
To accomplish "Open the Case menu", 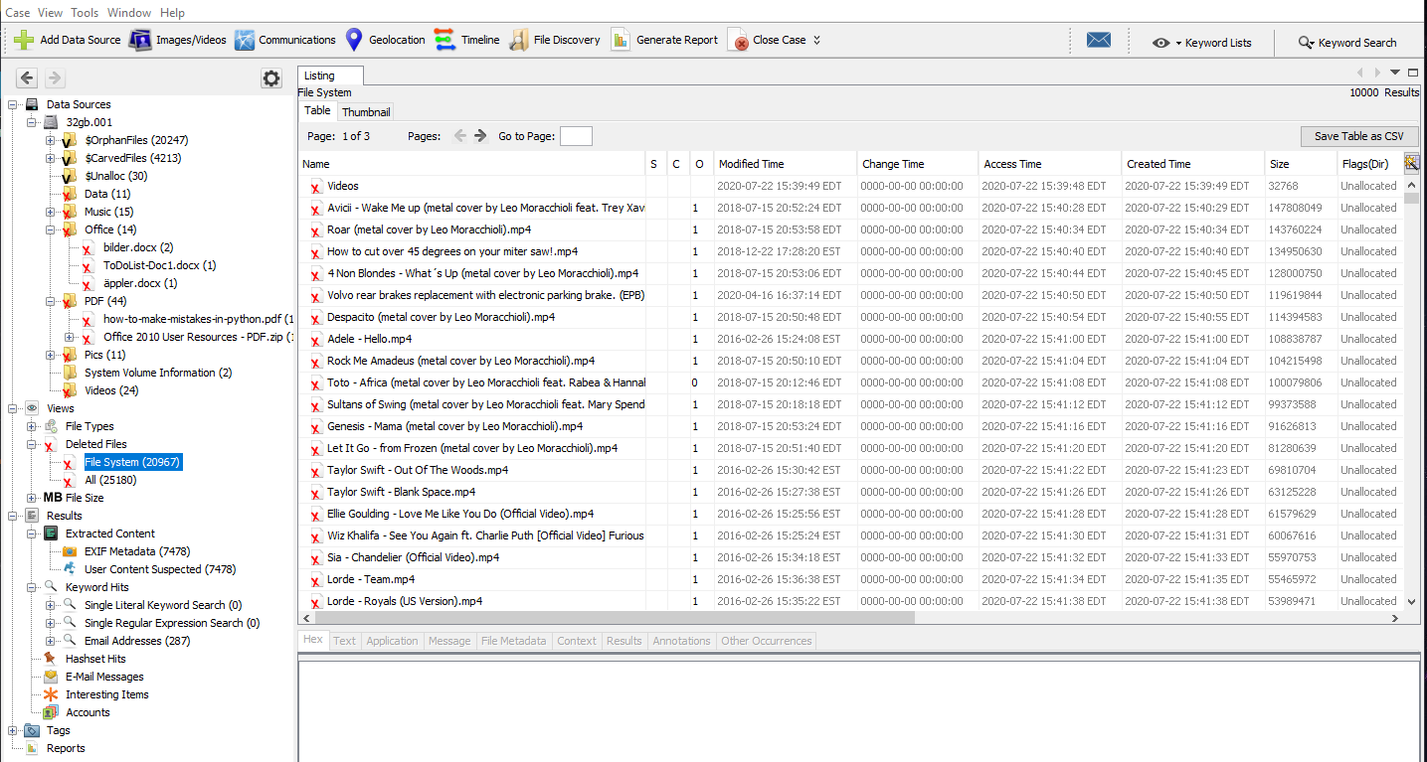I will point(17,13).
